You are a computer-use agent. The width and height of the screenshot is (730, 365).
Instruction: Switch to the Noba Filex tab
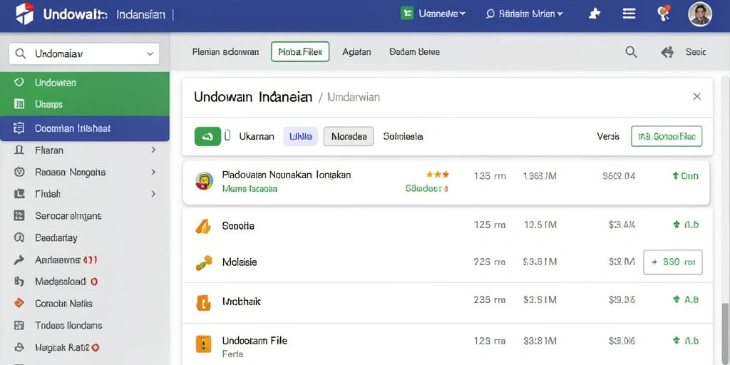300,51
